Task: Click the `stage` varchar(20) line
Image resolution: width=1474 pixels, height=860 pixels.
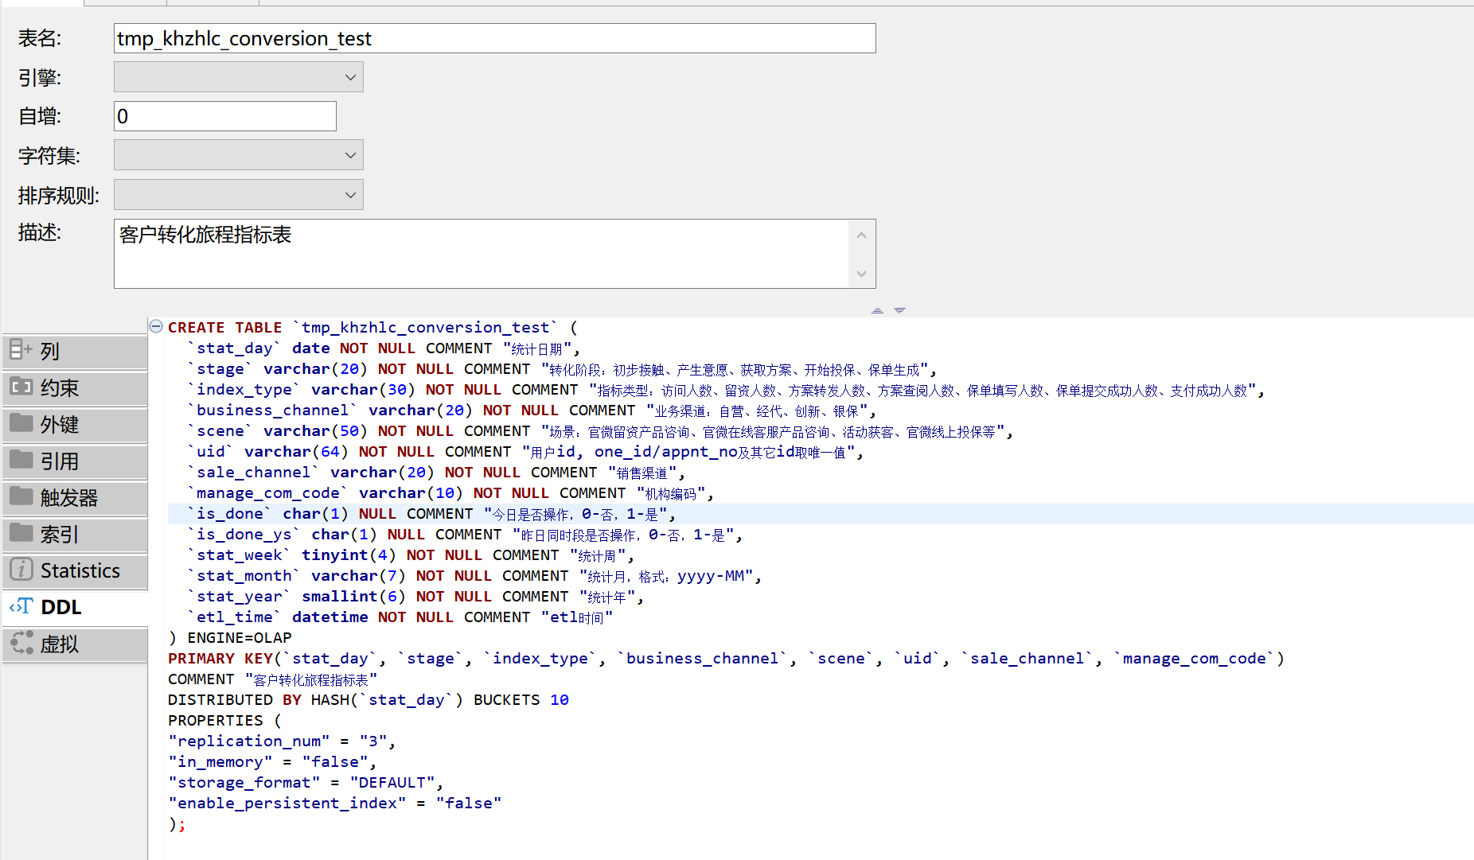Action: point(562,369)
